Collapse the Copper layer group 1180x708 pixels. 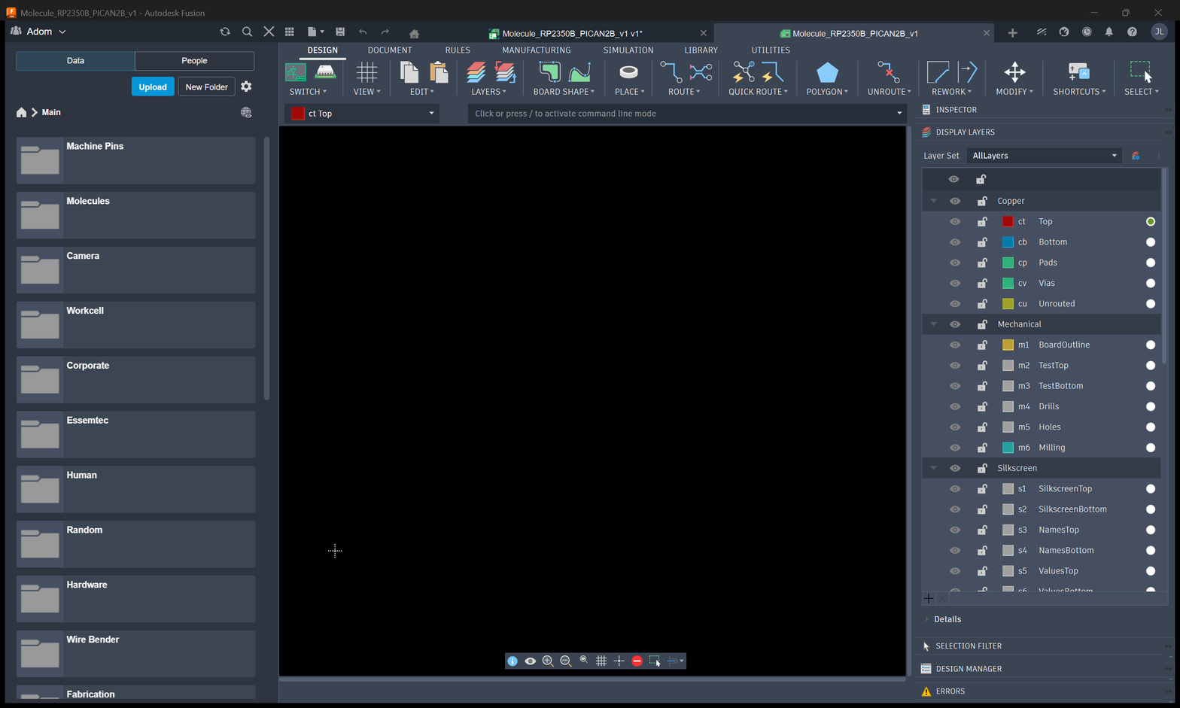pos(934,201)
